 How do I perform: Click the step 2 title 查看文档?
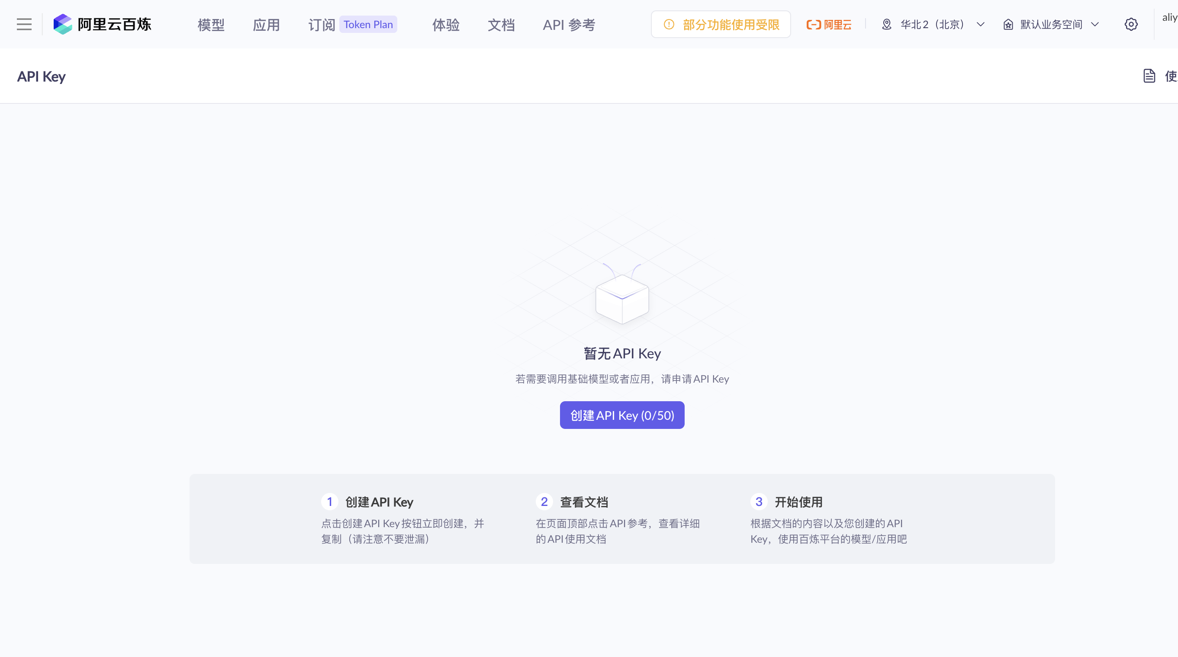tap(584, 502)
